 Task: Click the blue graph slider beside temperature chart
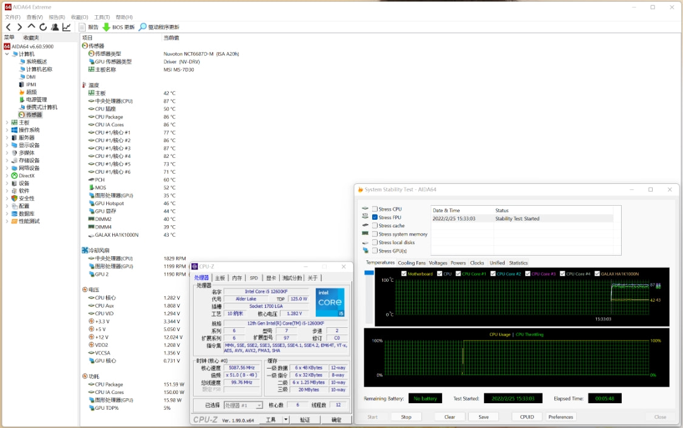coord(369,273)
